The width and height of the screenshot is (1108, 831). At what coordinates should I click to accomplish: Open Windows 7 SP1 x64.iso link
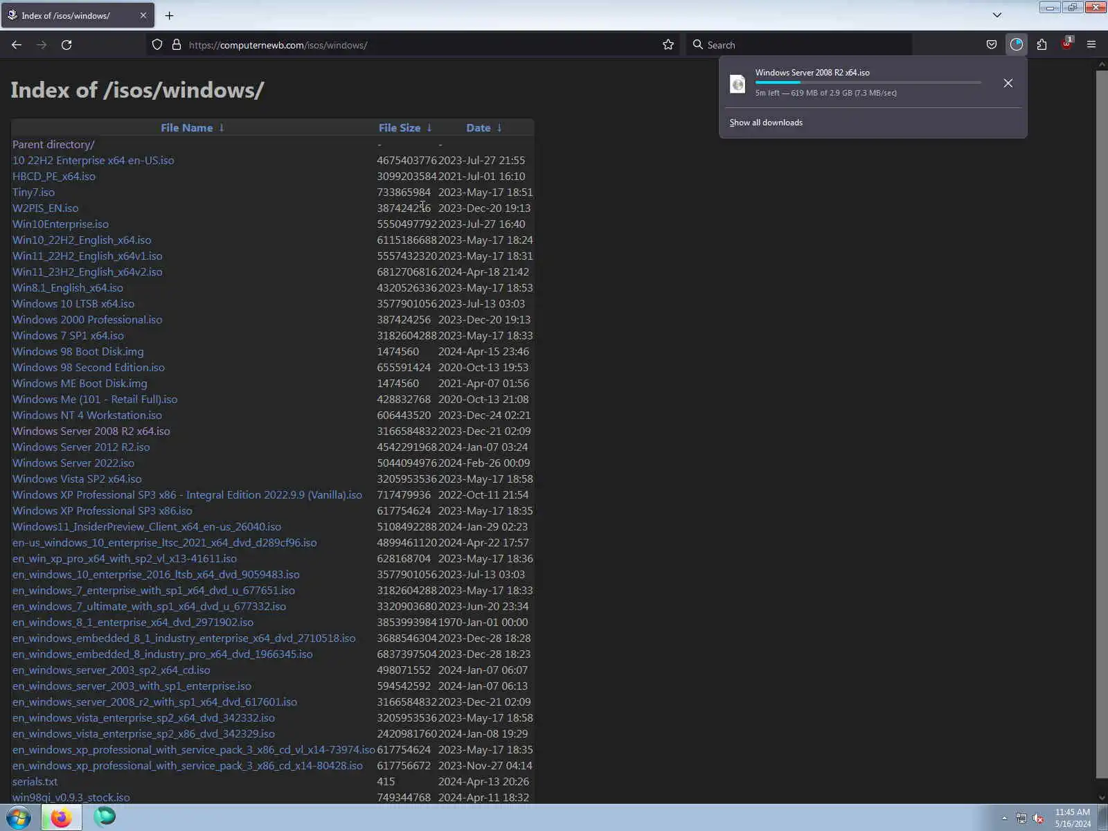68,336
